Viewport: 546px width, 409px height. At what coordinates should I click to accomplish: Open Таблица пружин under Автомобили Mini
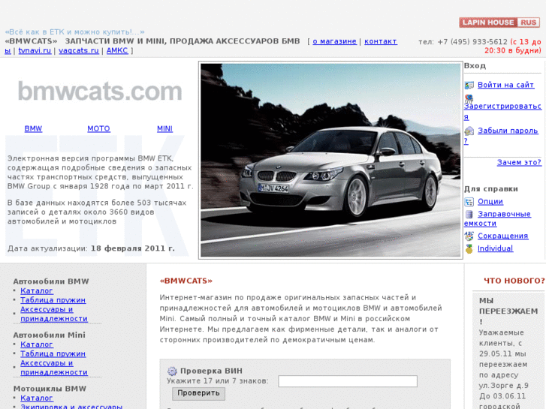(x=53, y=354)
